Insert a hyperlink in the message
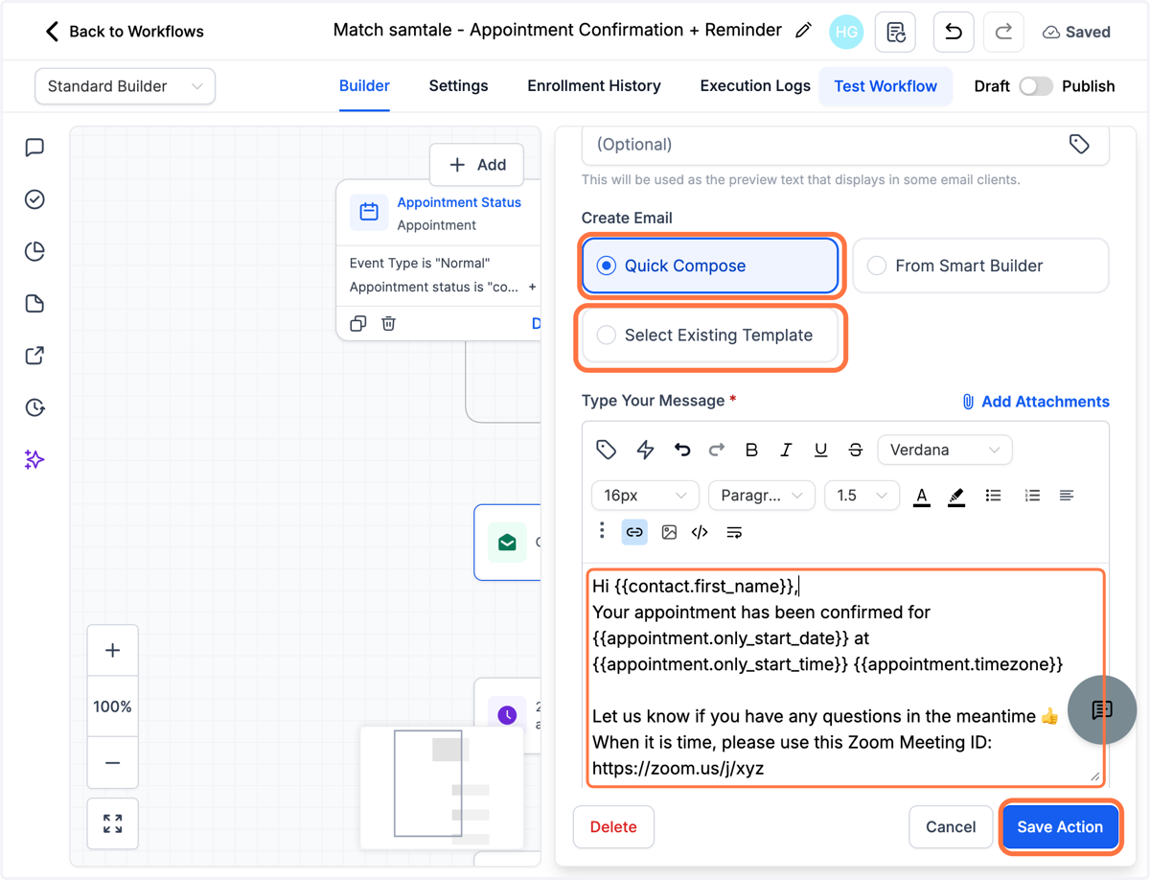The image size is (1150, 880). [634, 532]
